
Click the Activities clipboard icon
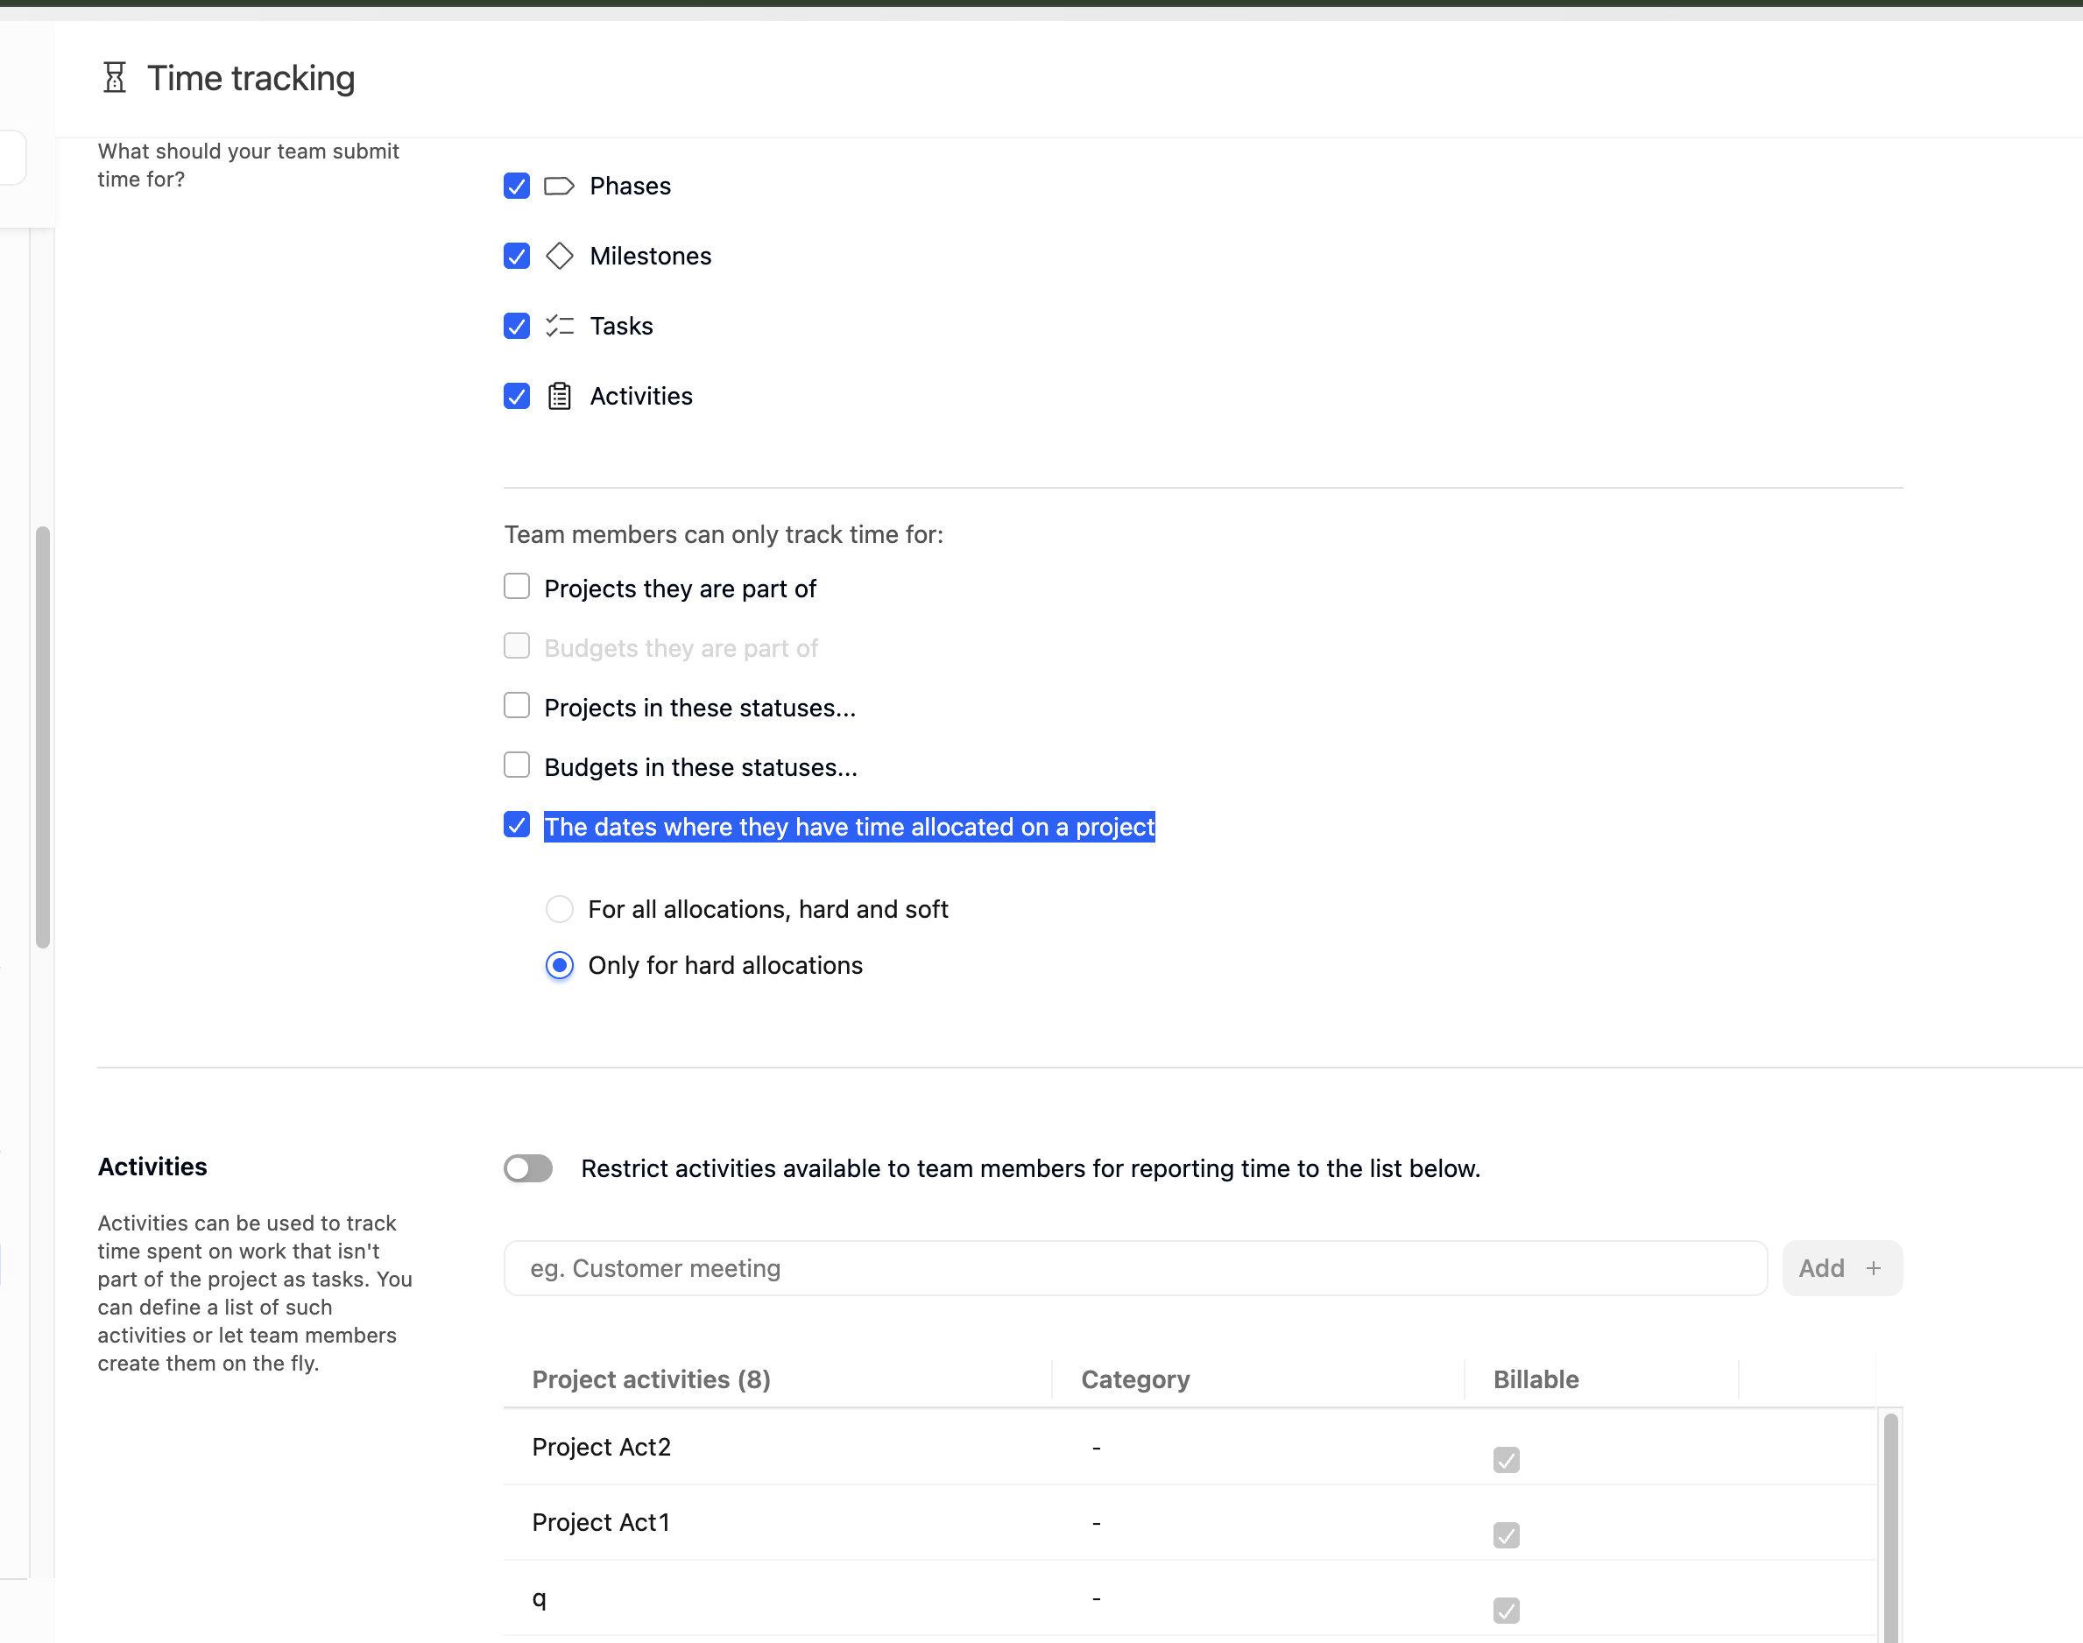[x=559, y=397]
